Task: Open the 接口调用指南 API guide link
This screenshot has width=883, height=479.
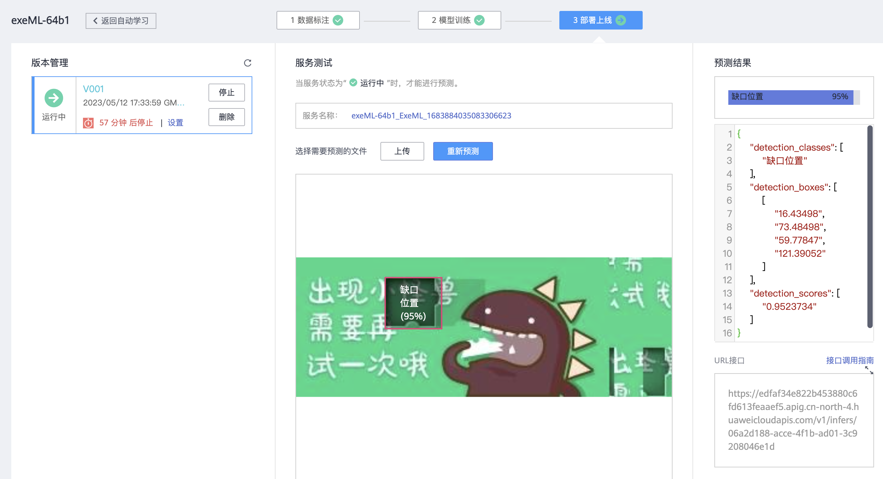Action: click(x=849, y=360)
